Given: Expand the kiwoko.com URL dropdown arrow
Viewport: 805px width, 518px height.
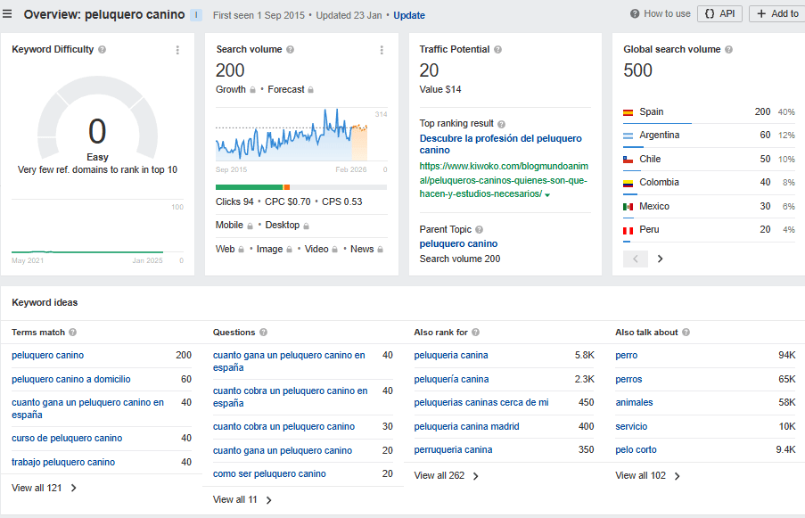Looking at the screenshot, I should [547, 195].
